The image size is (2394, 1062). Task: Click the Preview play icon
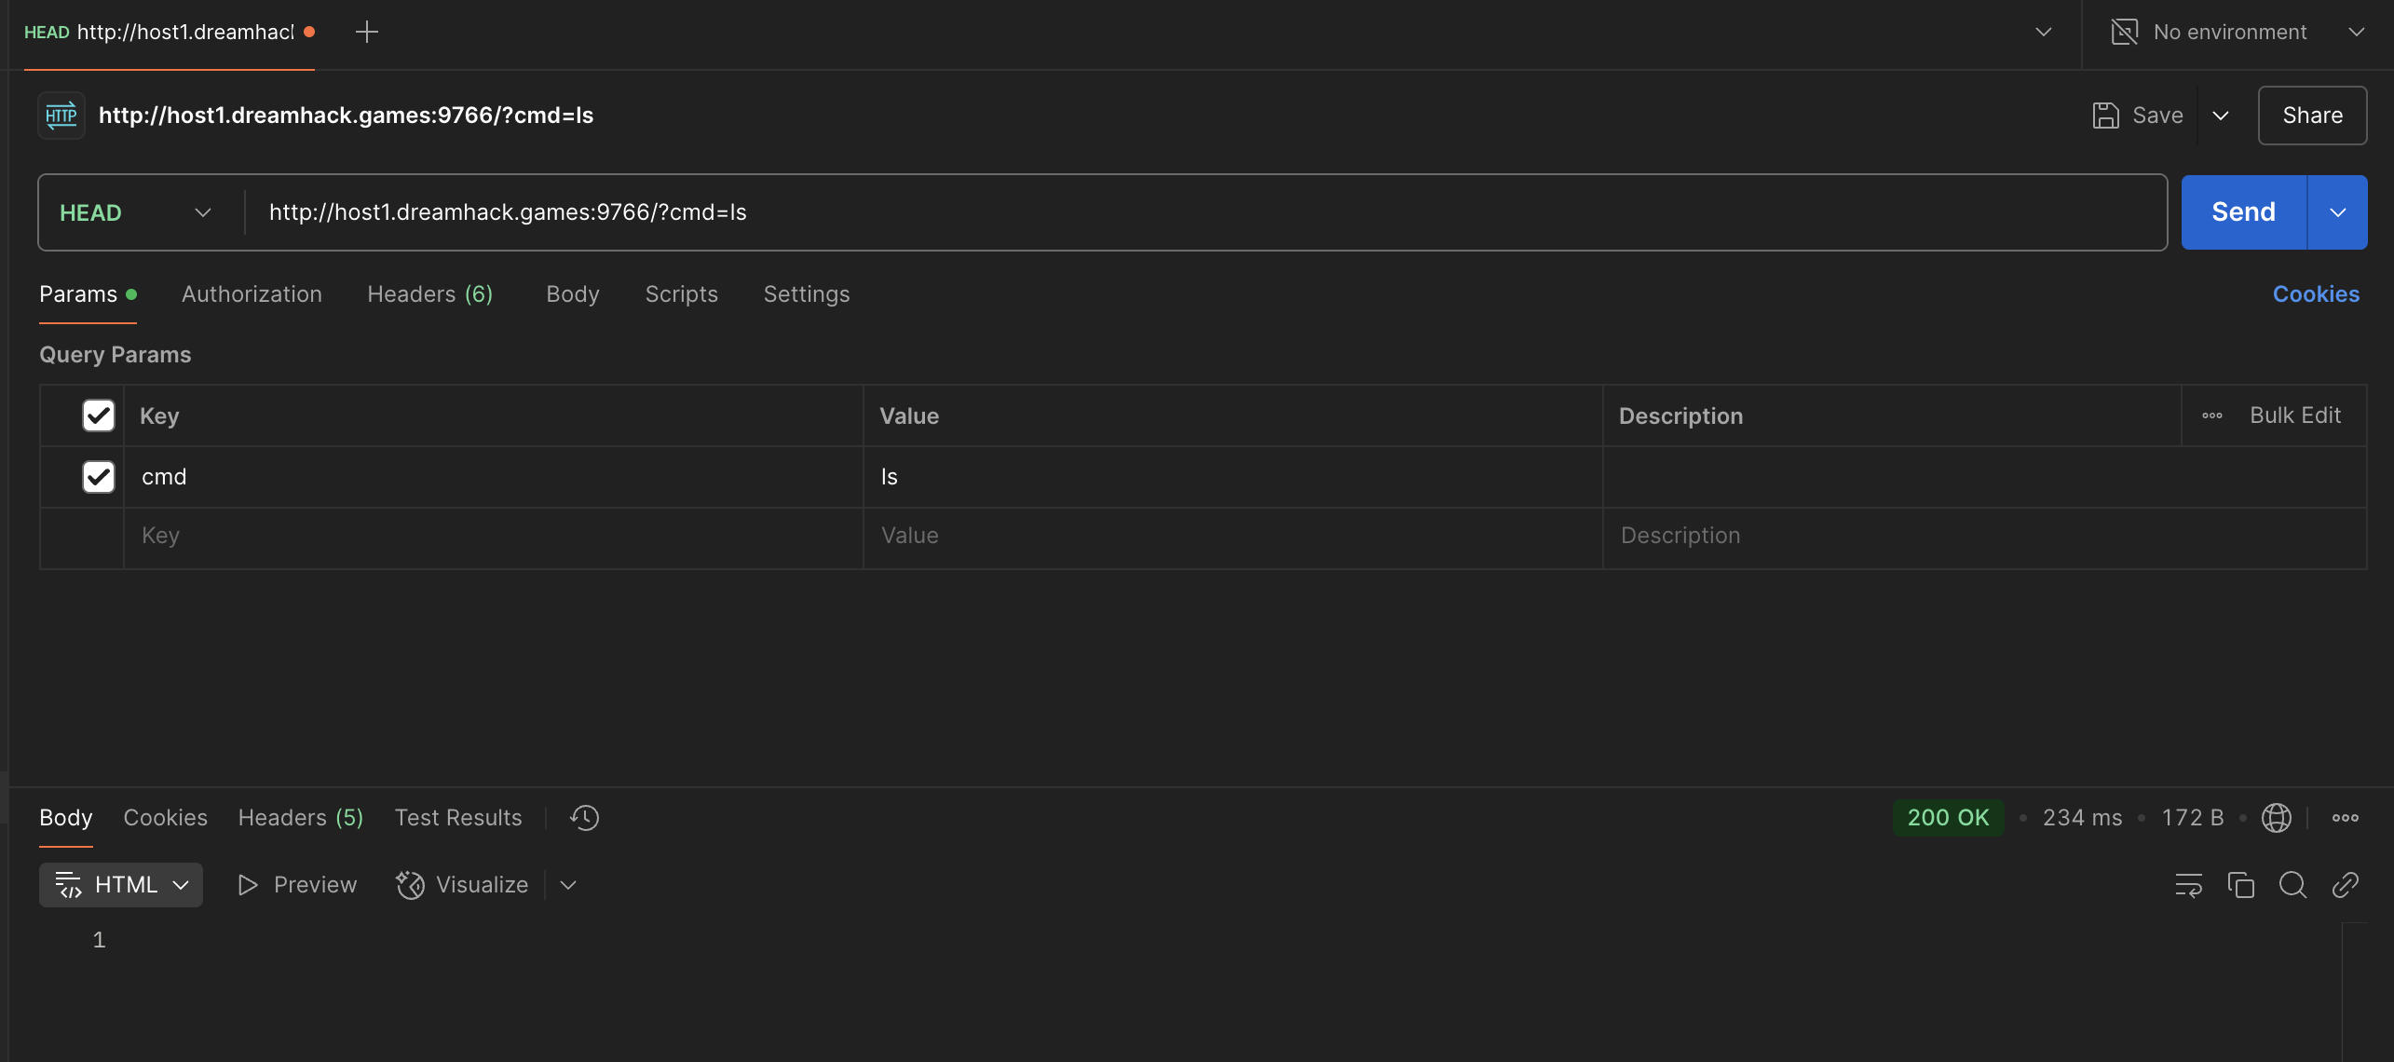pos(247,884)
